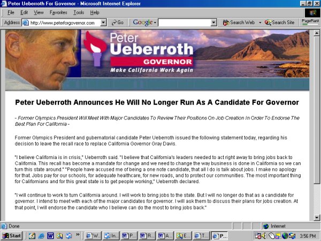Open the Windows Start menu

coord(11,236)
